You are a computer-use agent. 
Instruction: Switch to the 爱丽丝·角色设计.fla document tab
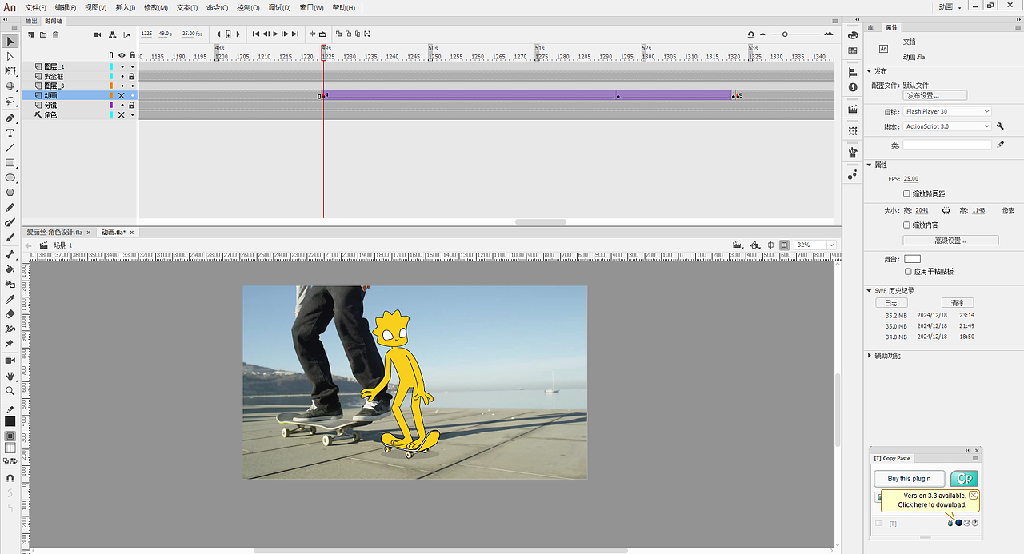[x=54, y=233]
